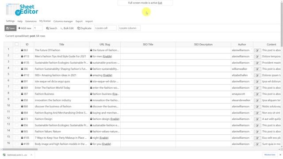Check the Fashion Business row checkbox
283x159 pixels.
17,94
